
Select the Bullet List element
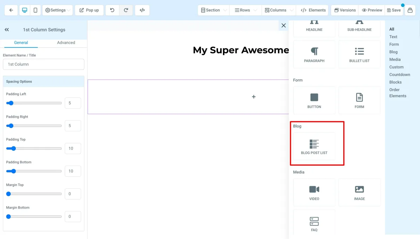tap(359, 54)
